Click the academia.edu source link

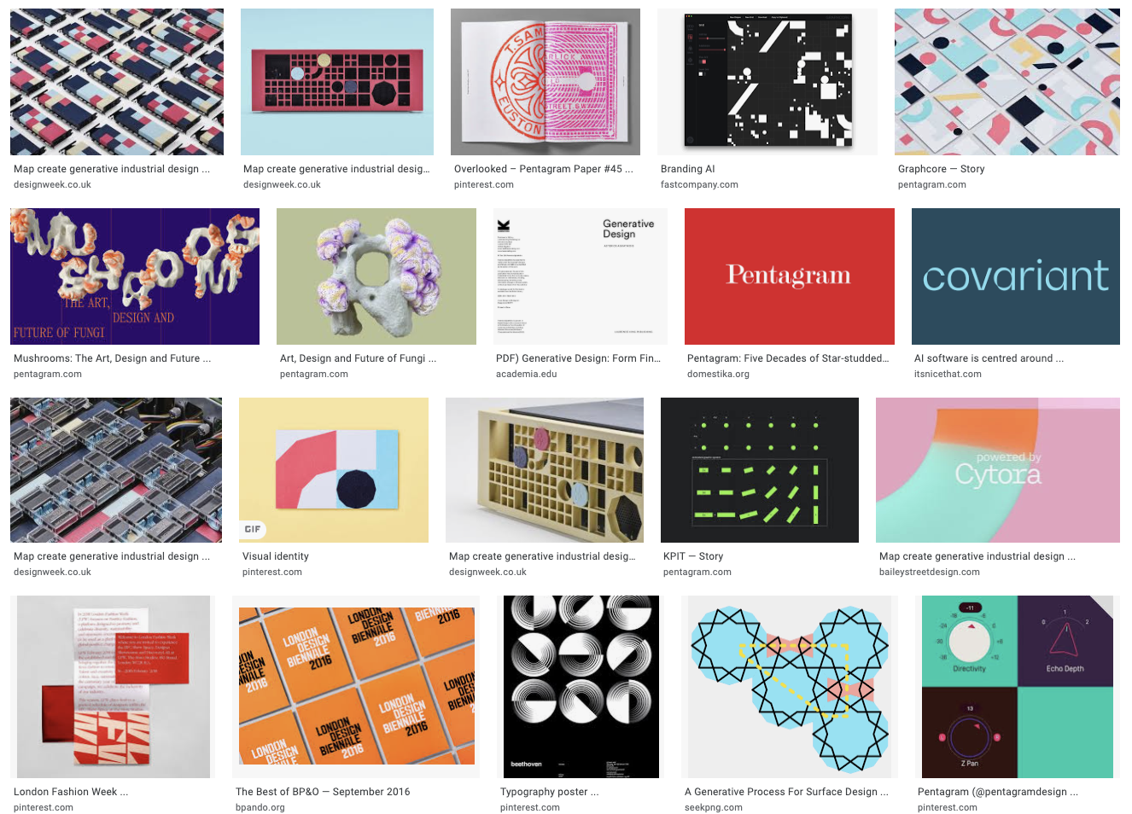tap(526, 374)
